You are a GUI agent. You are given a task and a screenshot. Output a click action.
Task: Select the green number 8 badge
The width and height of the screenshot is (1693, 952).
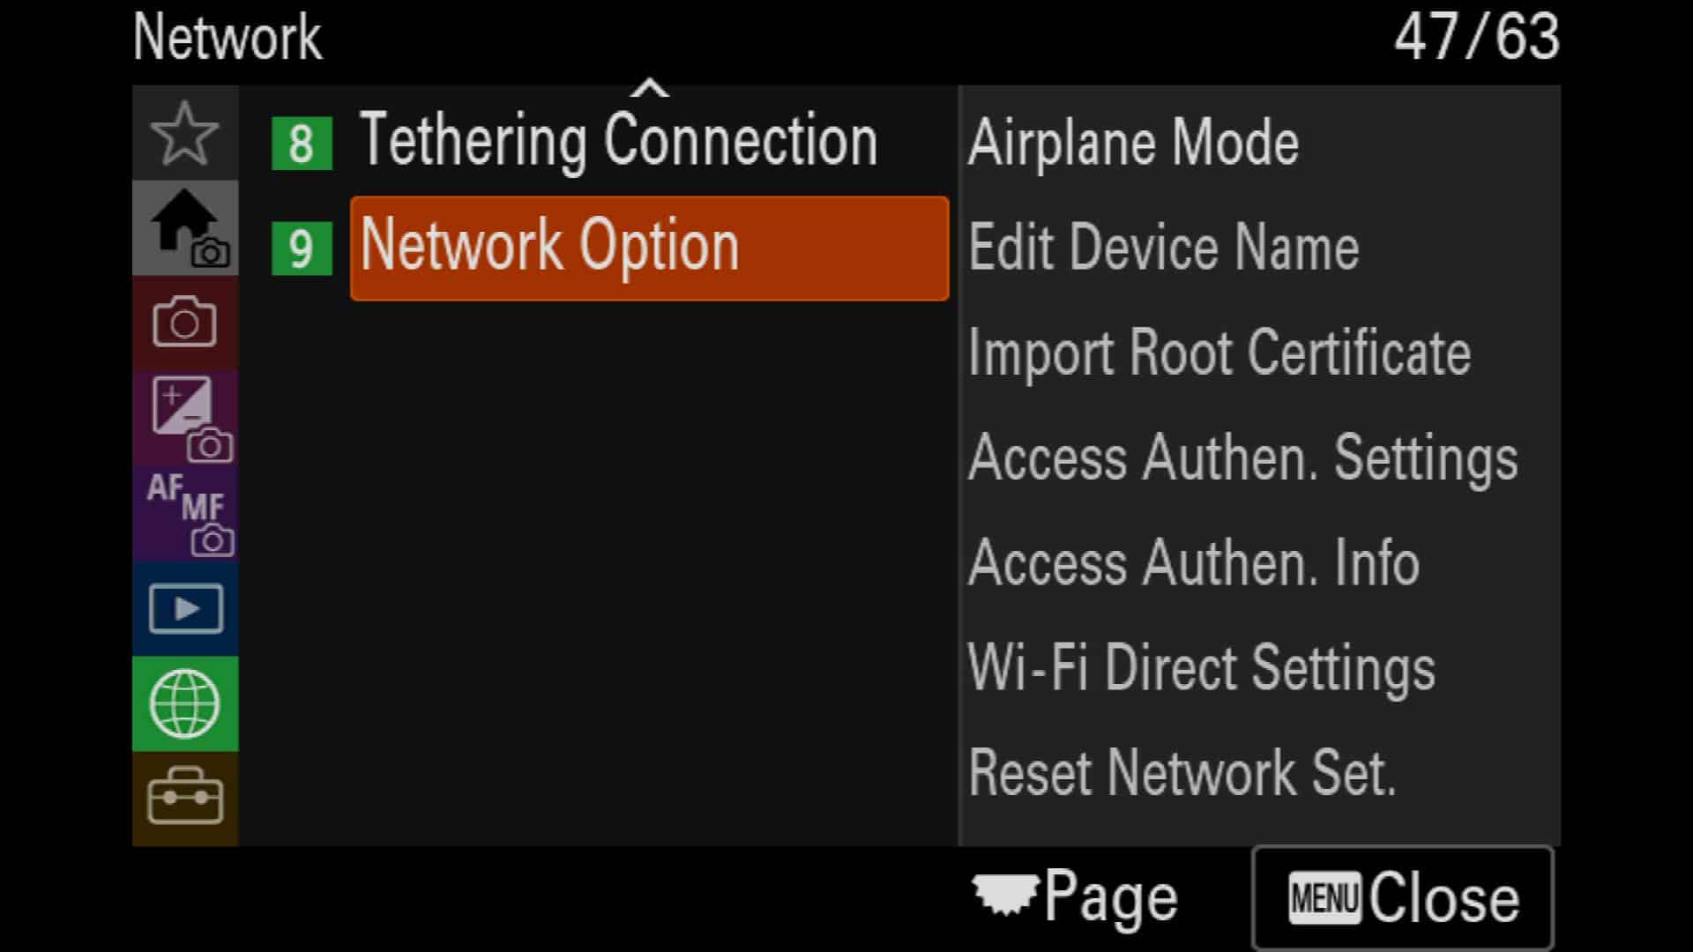tap(302, 143)
